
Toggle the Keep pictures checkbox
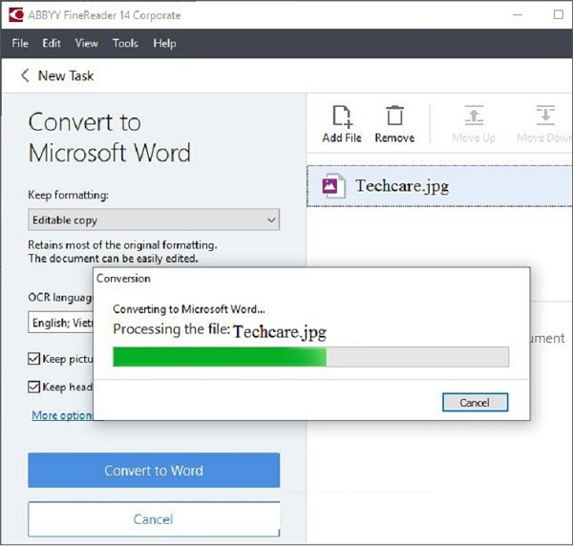click(x=34, y=359)
